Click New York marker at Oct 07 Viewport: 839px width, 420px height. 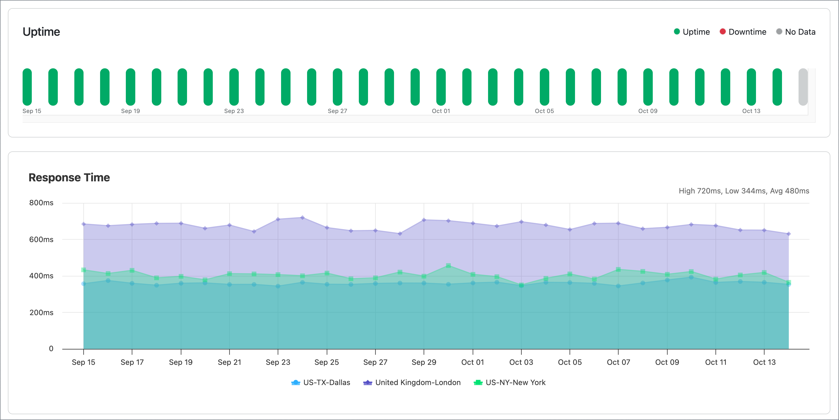[x=618, y=269]
